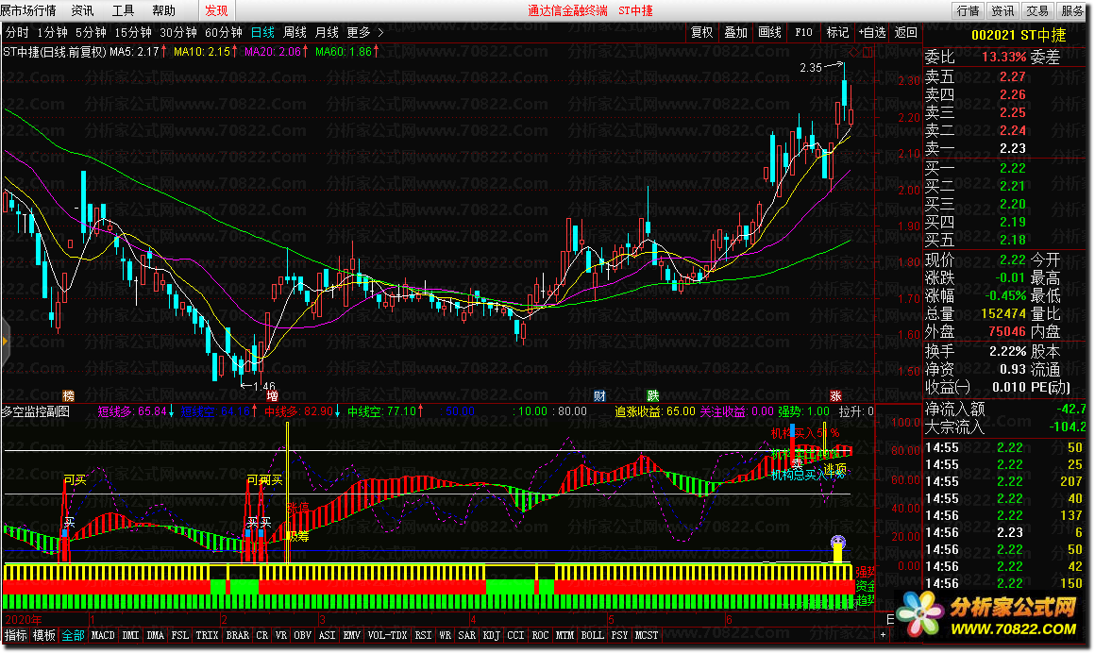The image size is (1095, 653).
Task: Click the 模板 template tab
Action: click(x=44, y=635)
